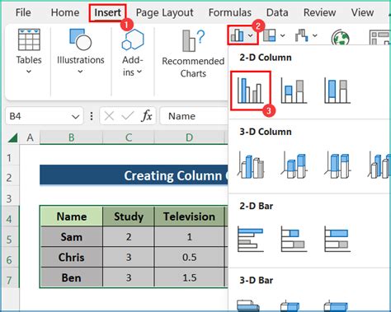Select row 2 header

pyautogui.click(x=9, y=178)
